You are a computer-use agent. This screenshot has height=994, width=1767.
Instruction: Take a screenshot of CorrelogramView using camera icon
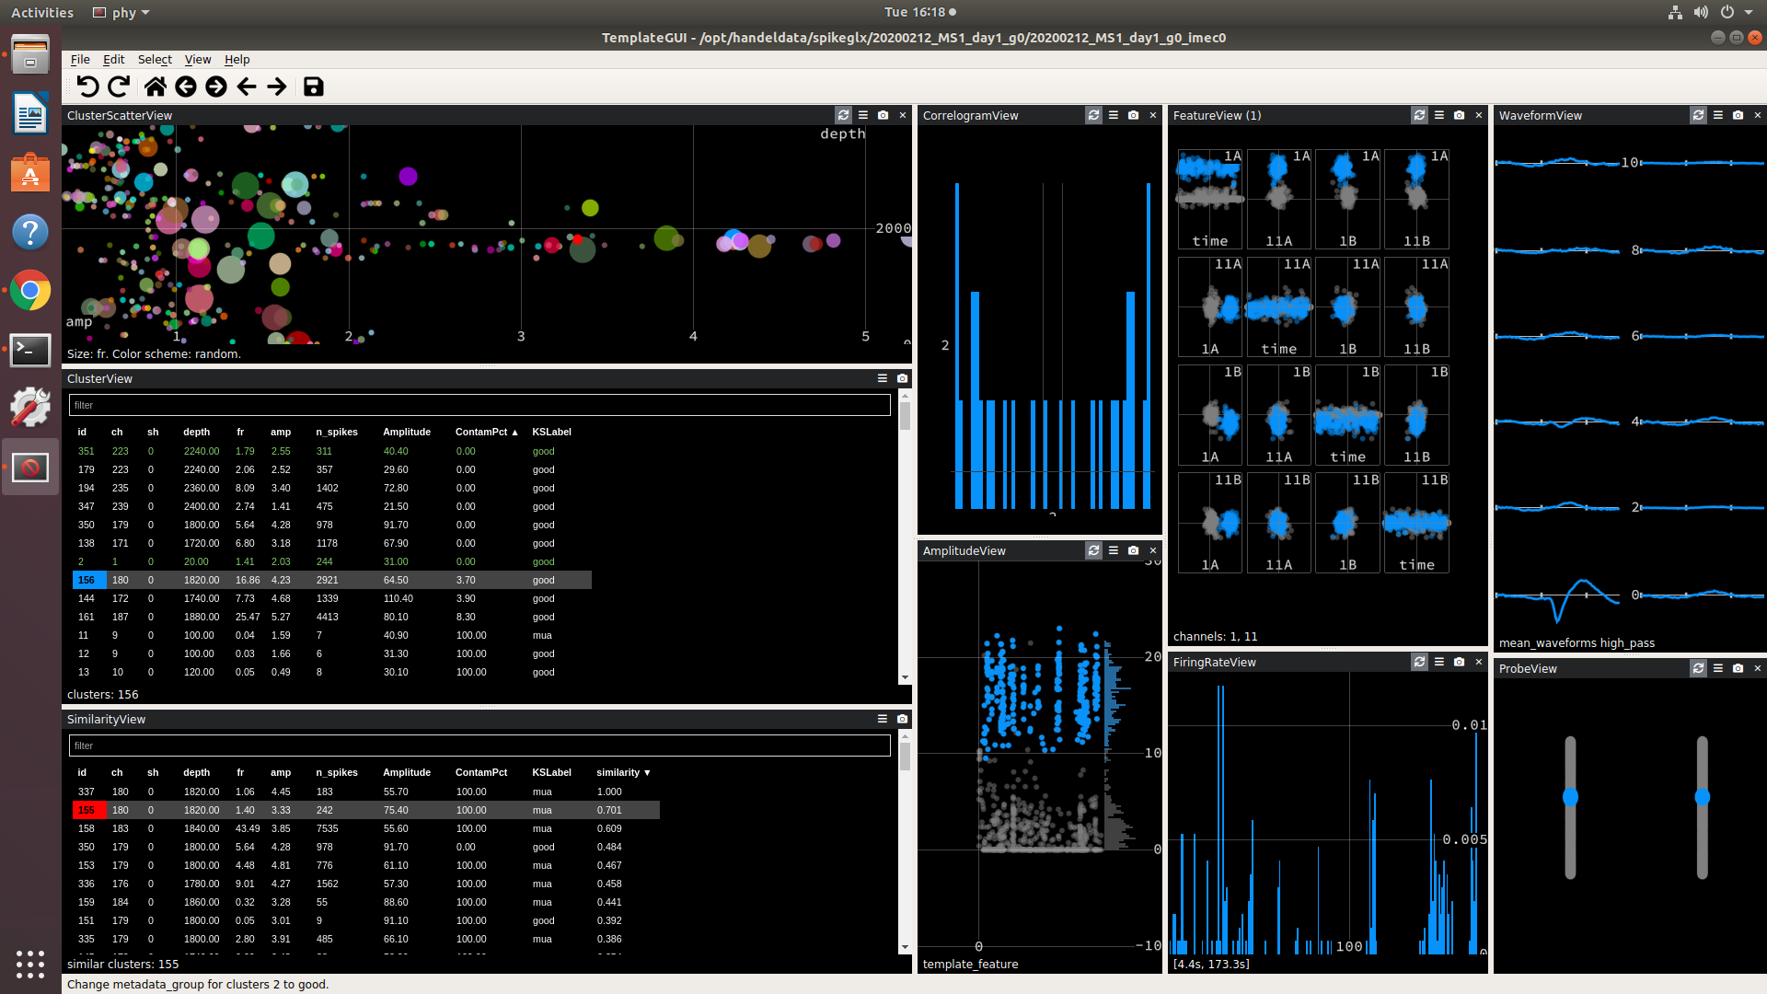[1132, 115]
